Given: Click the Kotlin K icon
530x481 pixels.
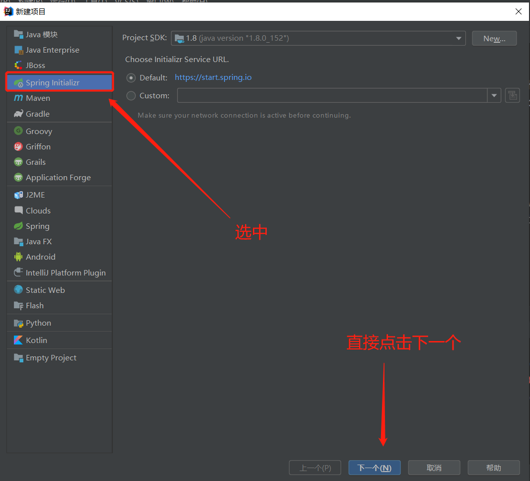Looking at the screenshot, I should coord(18,340).
